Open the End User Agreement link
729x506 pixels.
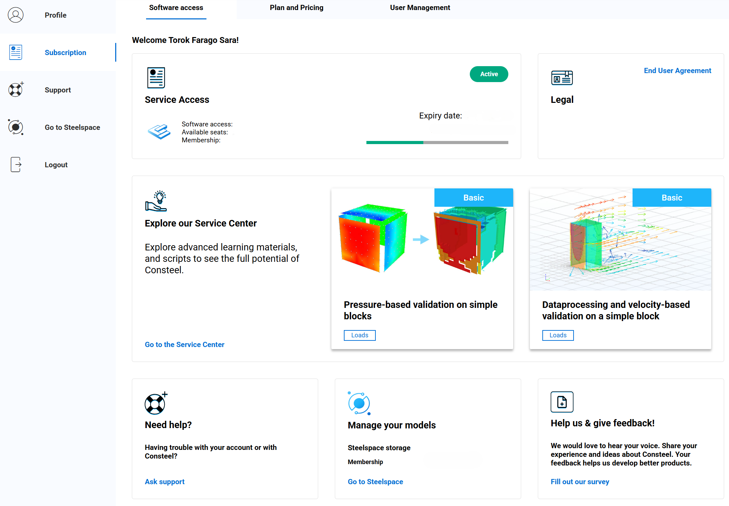[677, 71]
